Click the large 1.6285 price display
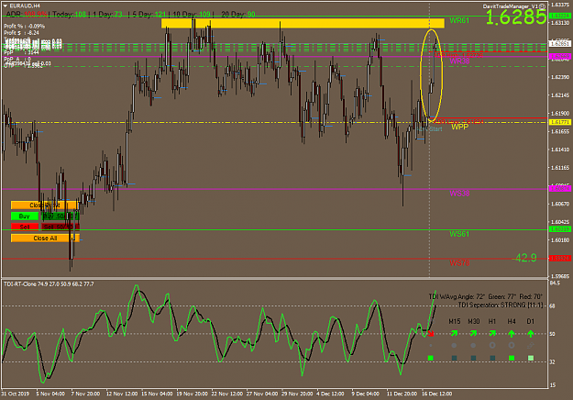This screenshot has height=400, width=573. point(516,17)
